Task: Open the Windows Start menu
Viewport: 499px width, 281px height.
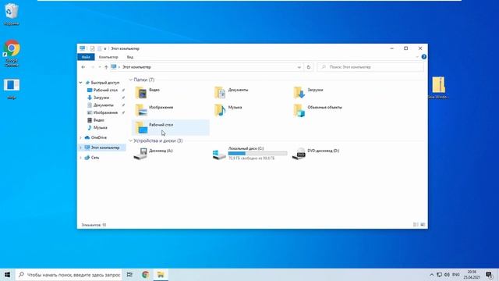Action: coord(7,275)
